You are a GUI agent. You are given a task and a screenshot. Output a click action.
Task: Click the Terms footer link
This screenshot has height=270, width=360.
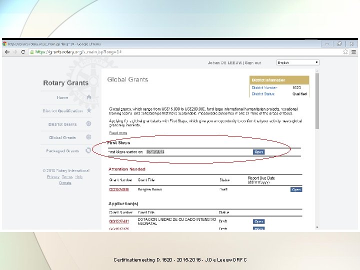67,177
